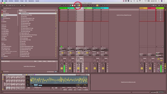Viewport: 167px width, 94px height.
Task: Adjust track 1 pan knob
Action: (x=62, y=66)
